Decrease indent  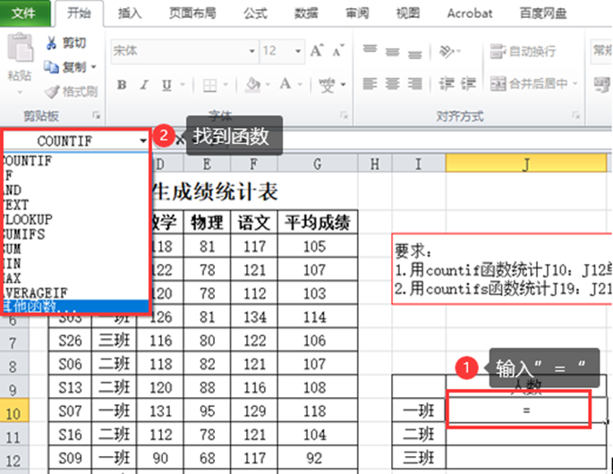(x=447, y=84)
